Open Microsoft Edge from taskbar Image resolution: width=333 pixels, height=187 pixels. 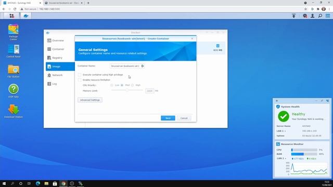38,183
